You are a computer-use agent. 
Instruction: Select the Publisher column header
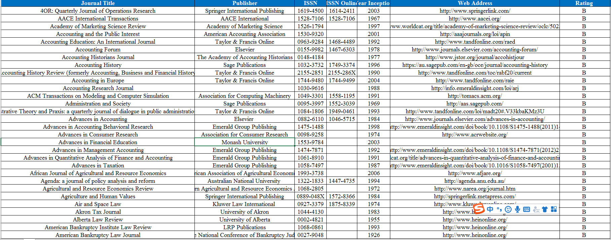tap(245, 3)
